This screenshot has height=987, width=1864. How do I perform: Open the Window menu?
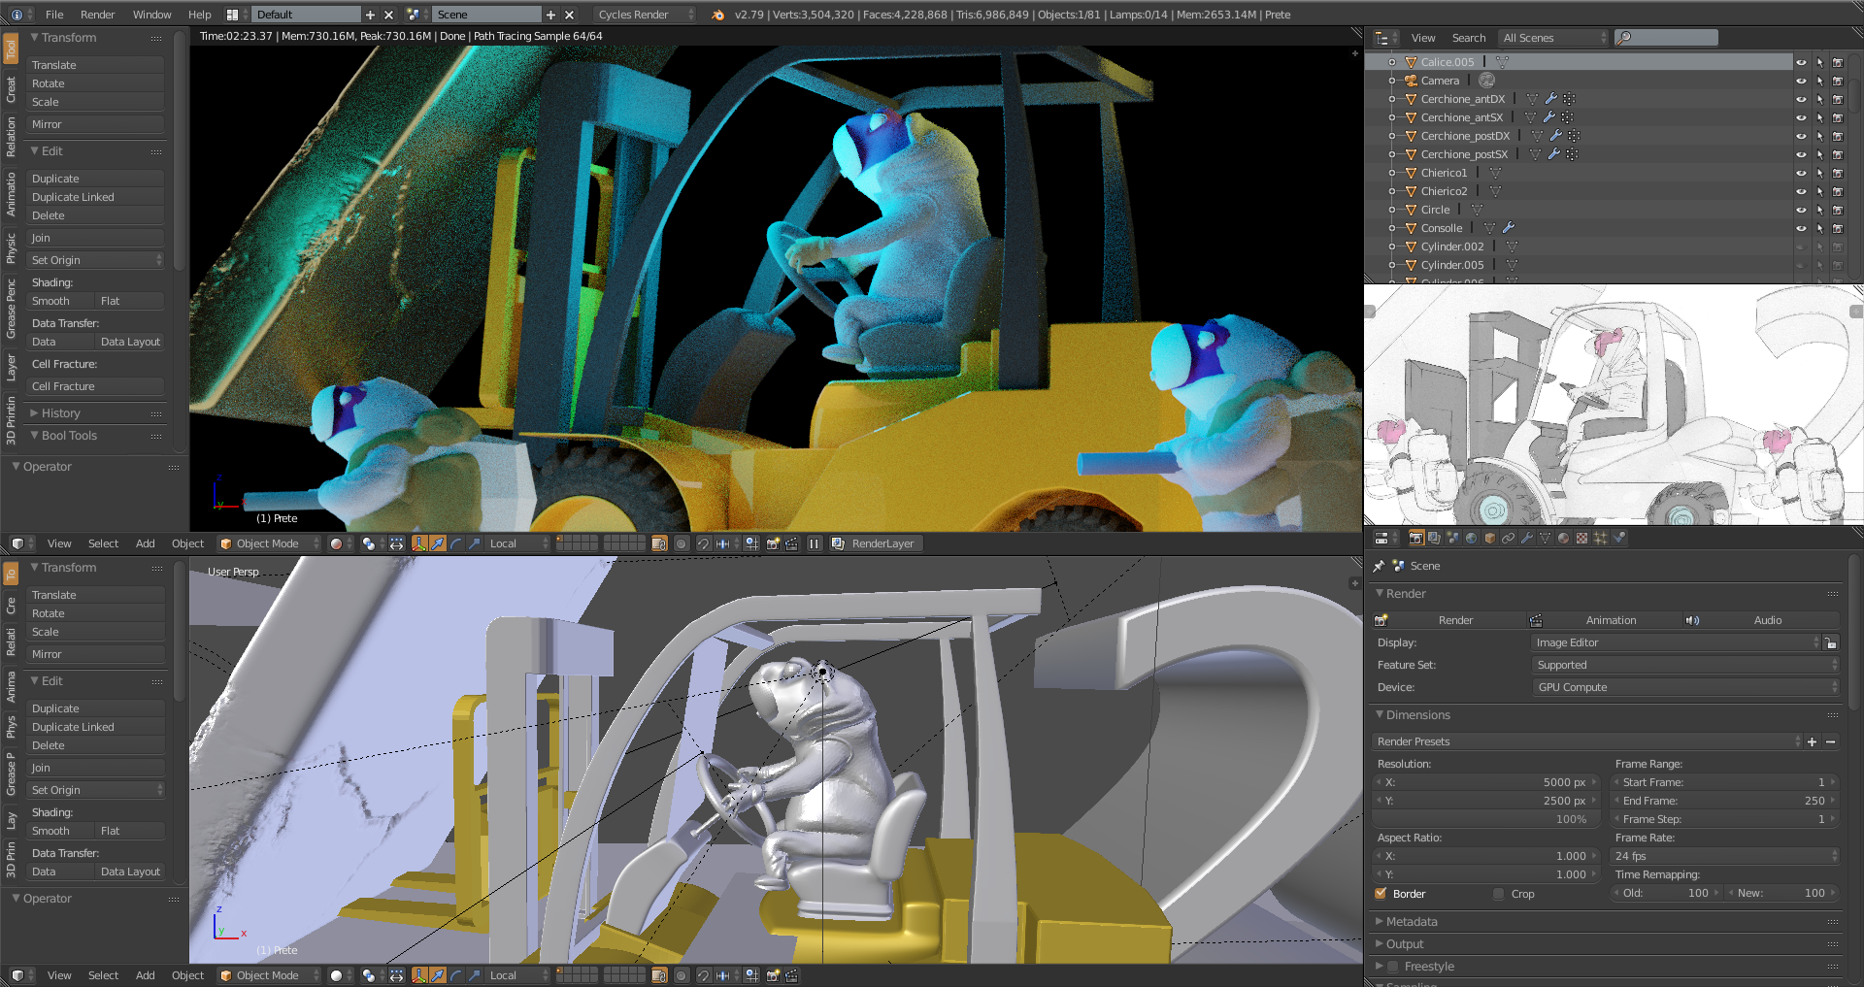pos(151,15)
